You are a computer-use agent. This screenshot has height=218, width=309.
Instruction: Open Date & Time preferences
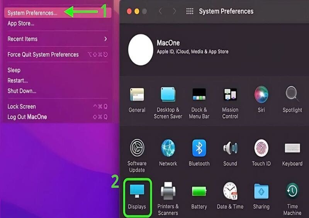pyautogui.click(x=230, y=196)
